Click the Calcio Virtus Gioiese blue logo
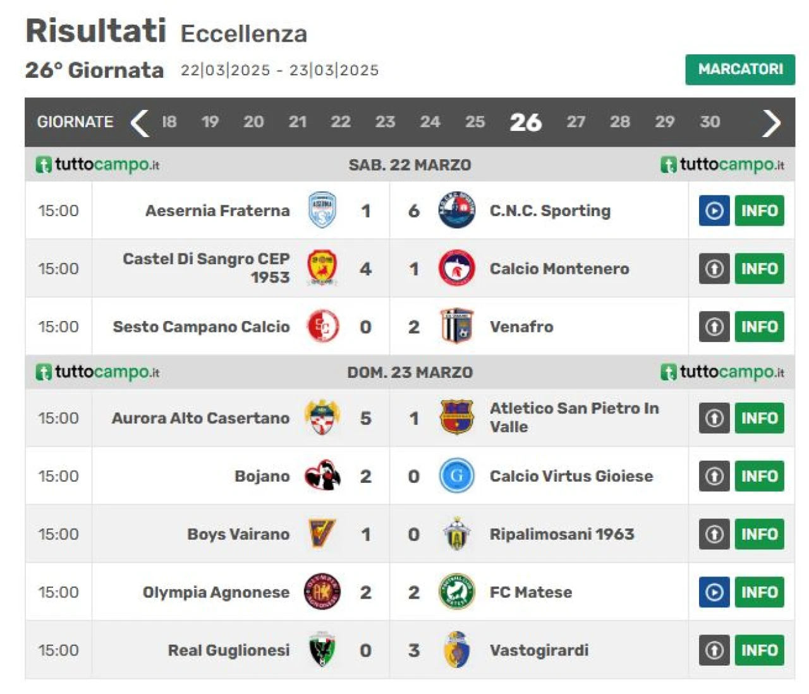The height and width of the screenshot is (694, 809). (456, 476)
